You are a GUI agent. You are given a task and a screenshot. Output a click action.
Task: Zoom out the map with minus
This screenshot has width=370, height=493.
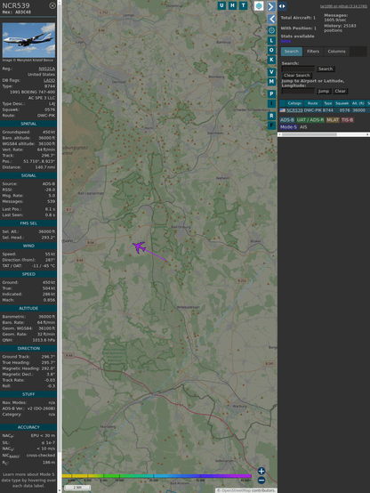click(x=261, y=481)
